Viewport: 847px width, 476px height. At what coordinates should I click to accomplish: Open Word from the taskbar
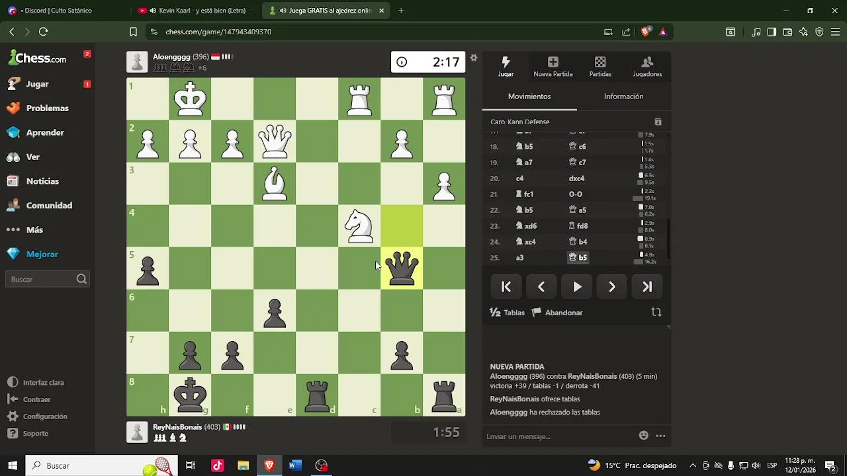[295, 465]
